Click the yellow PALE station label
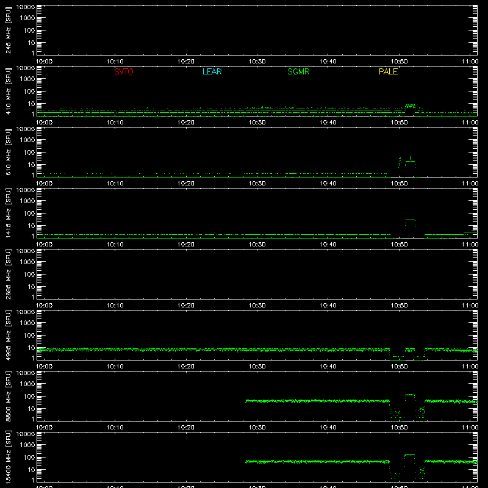Screen dimensions: 488x488 [388, 71]
